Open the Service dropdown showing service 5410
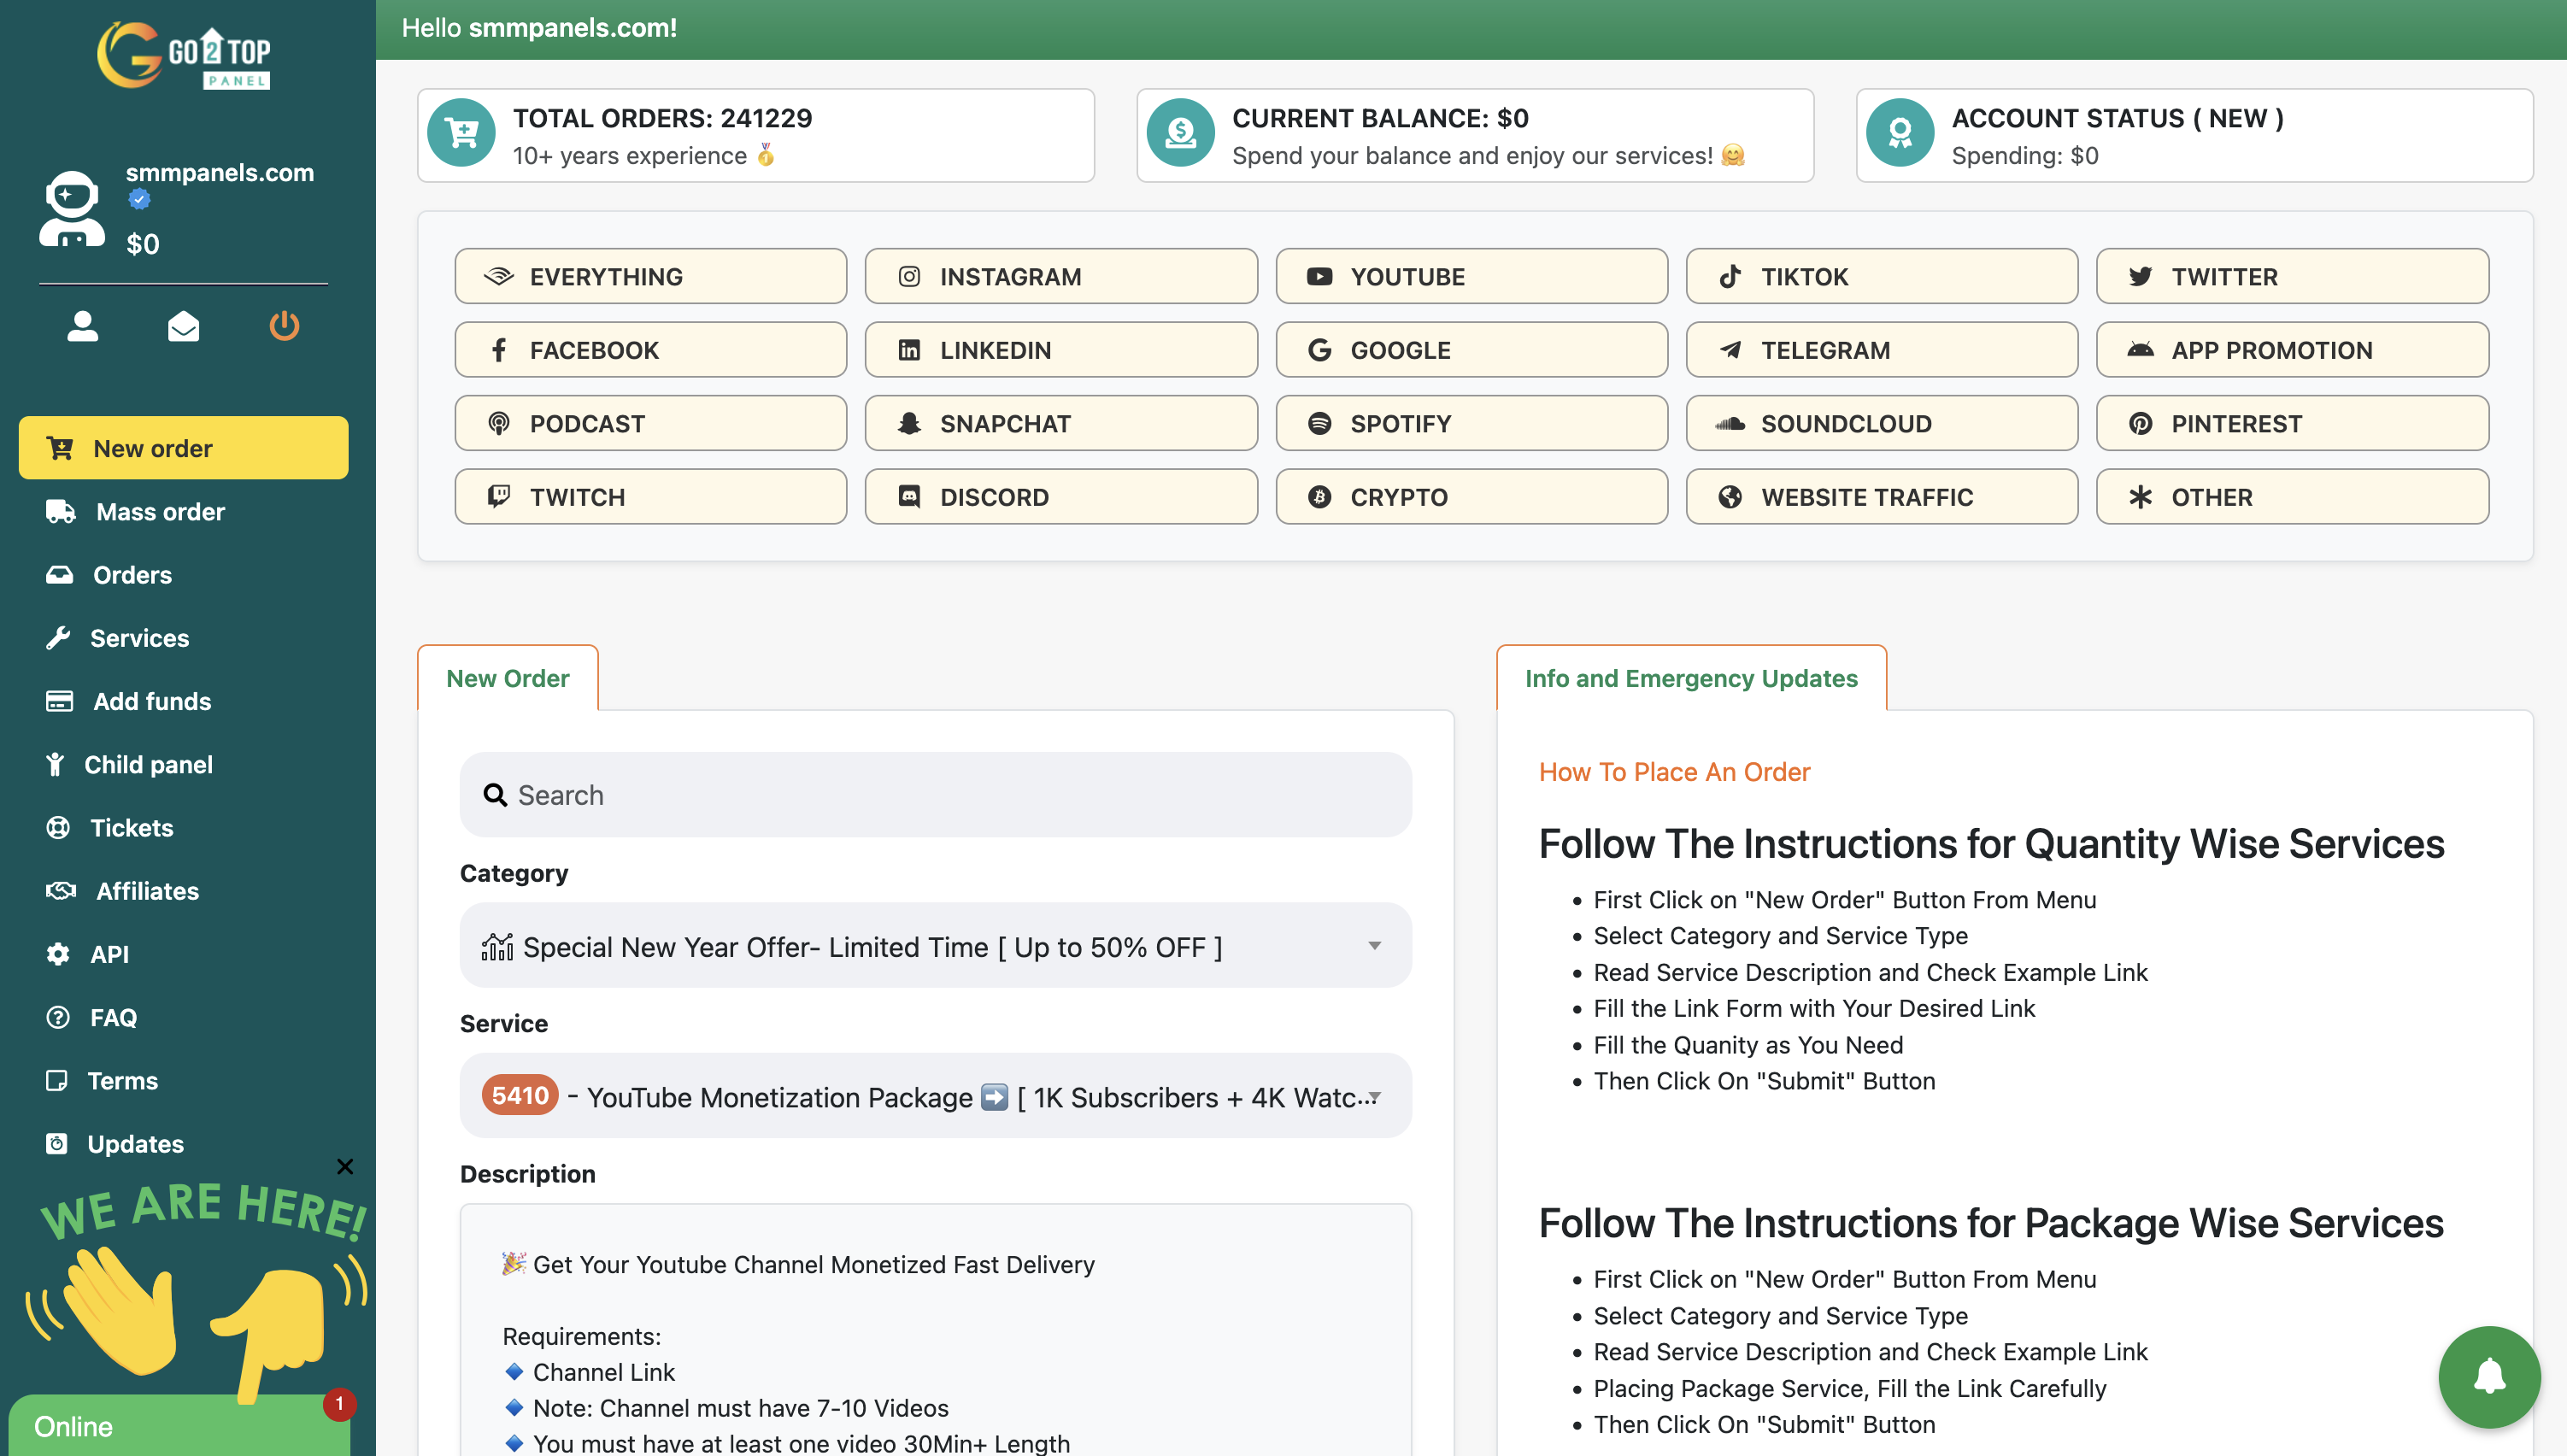Viewport: 2567px width, 1456px height. 935,1096
